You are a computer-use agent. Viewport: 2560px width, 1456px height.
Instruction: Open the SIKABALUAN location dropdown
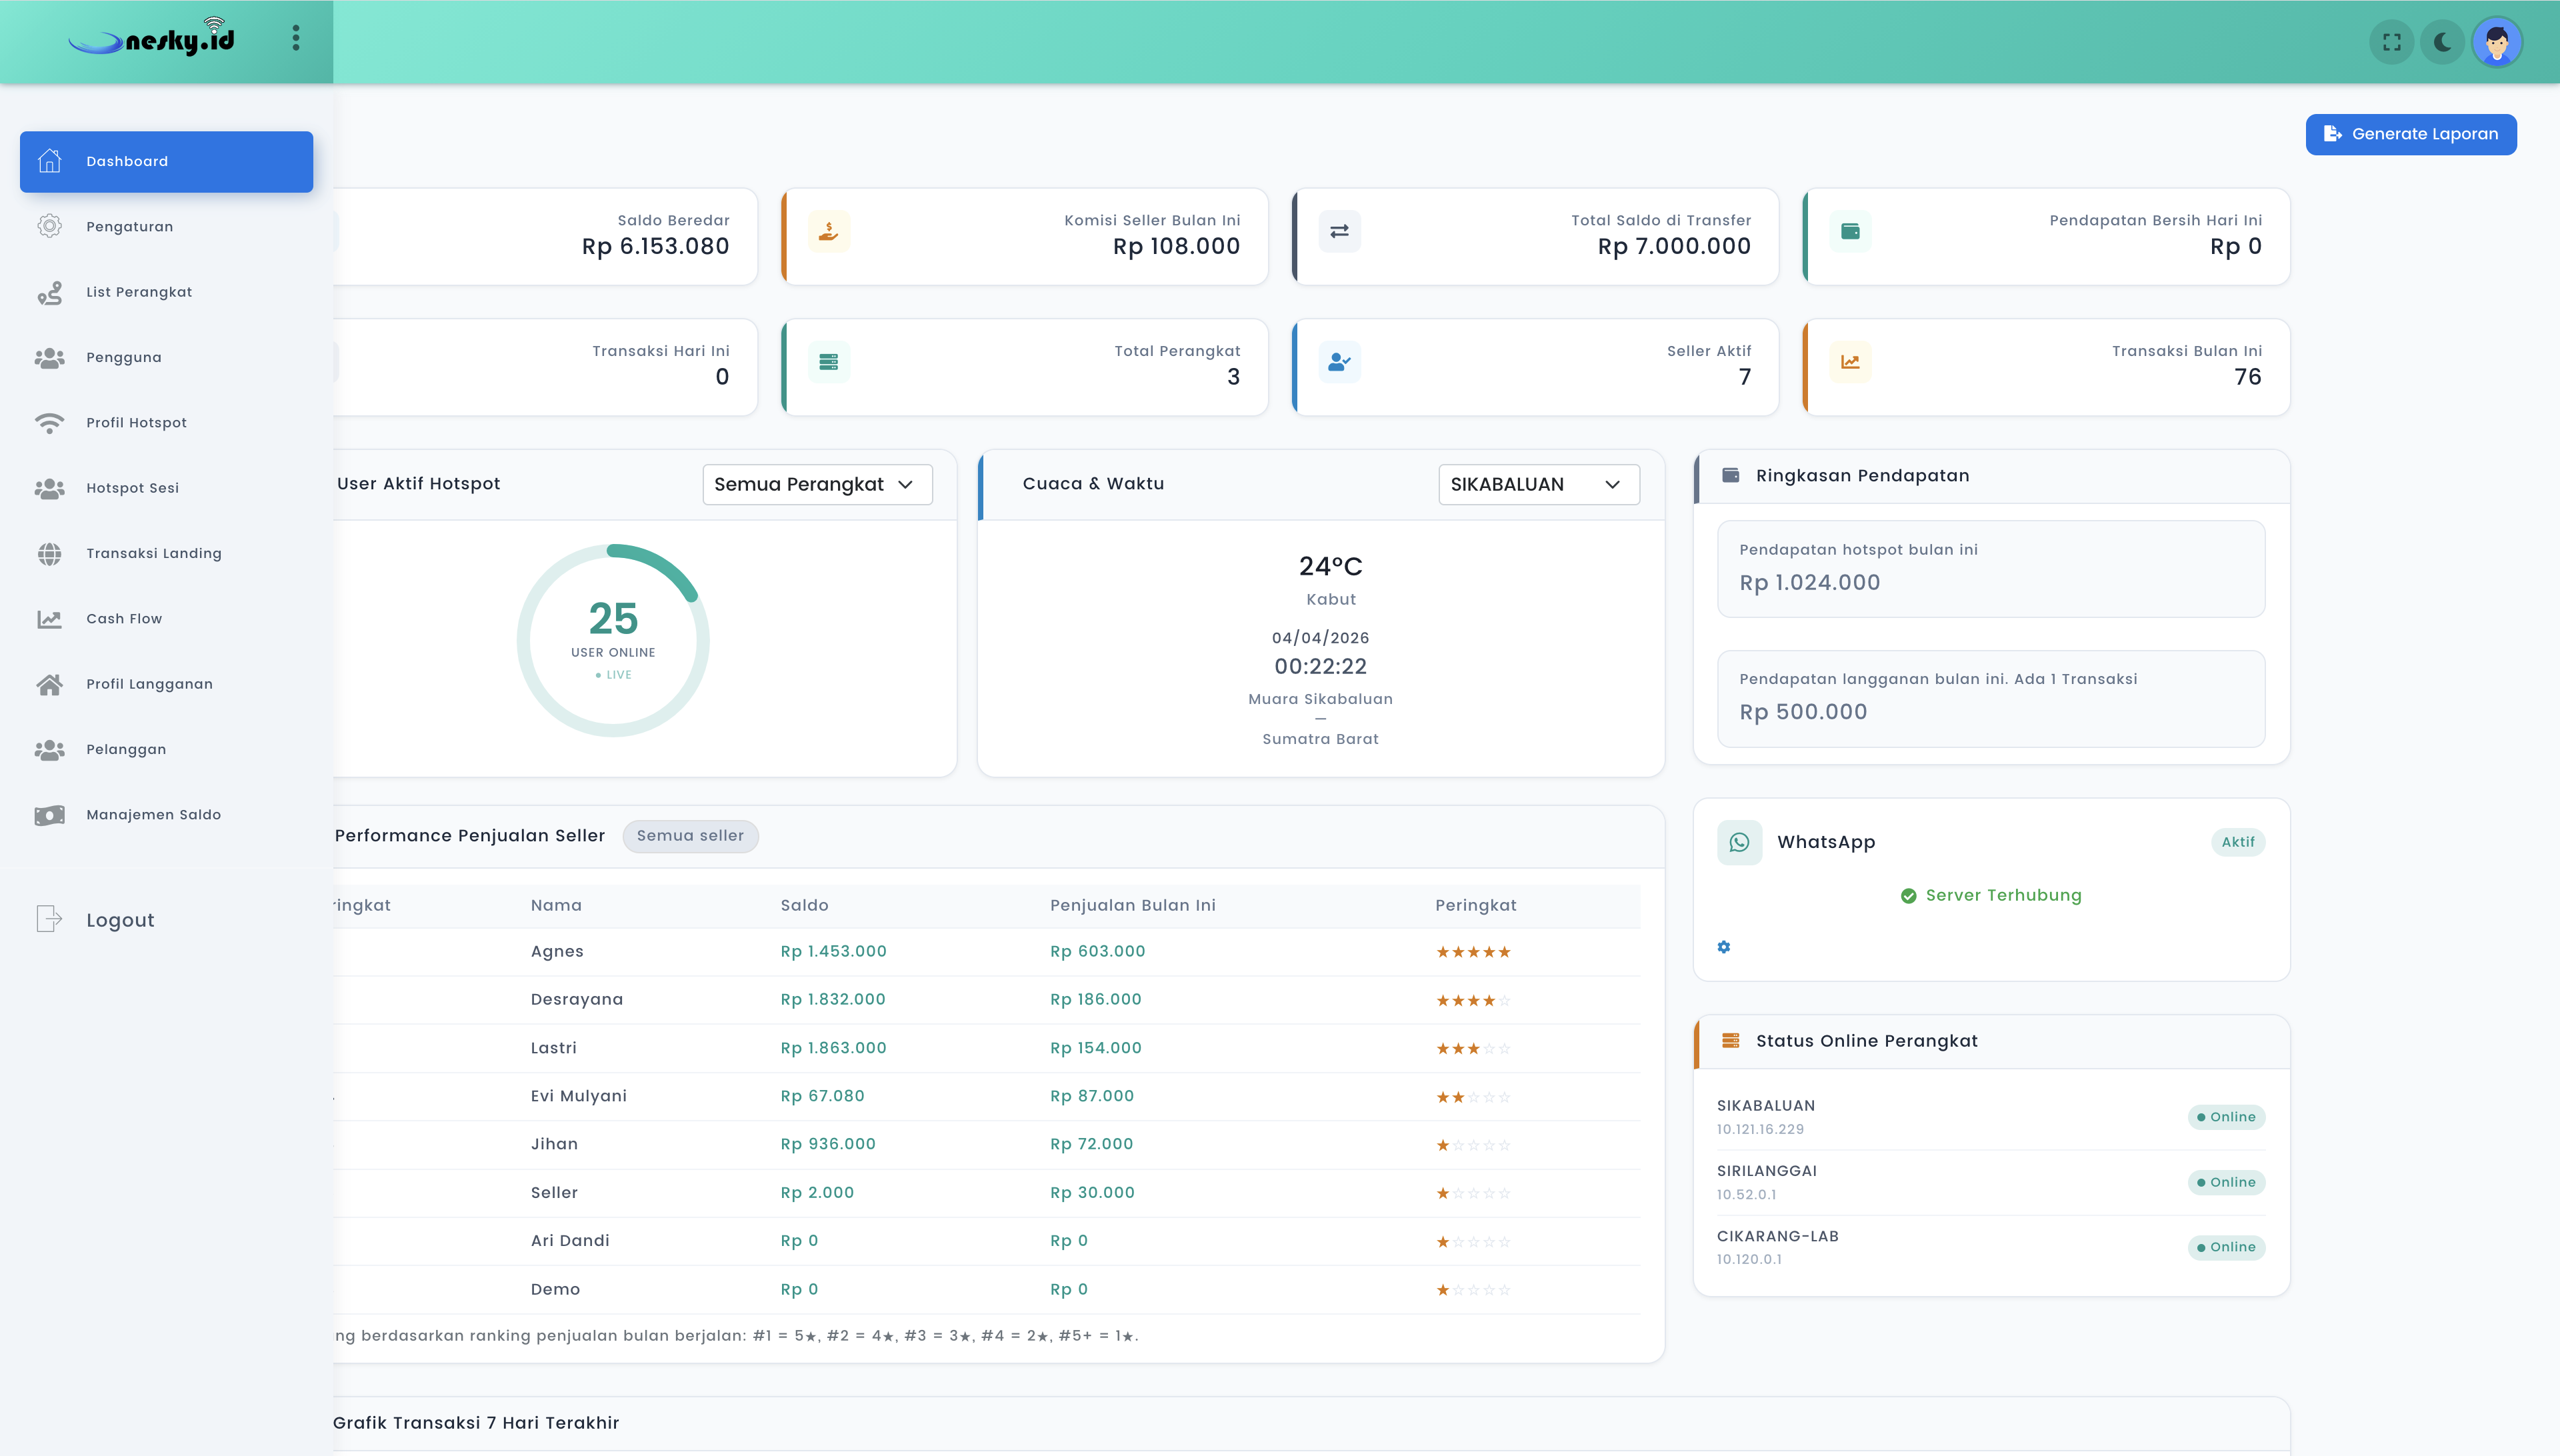point(1538,484)
